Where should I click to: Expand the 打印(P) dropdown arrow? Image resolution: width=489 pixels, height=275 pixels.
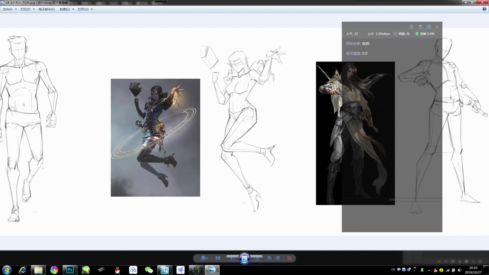click(x=34, y=9)
